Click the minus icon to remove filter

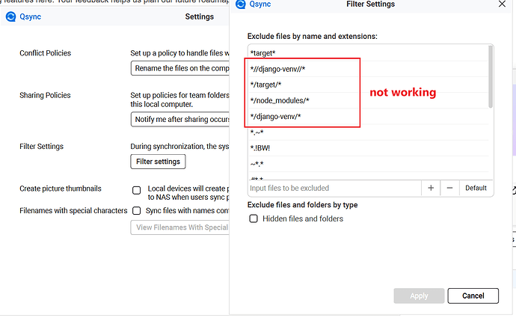pyautogui.click(x=449, y=188)
